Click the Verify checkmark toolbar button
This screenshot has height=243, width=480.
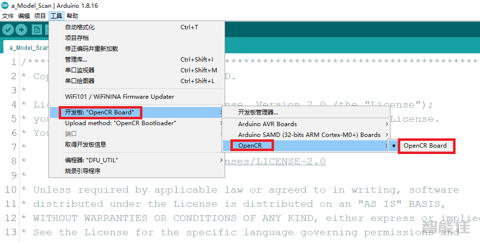[8, 30]
